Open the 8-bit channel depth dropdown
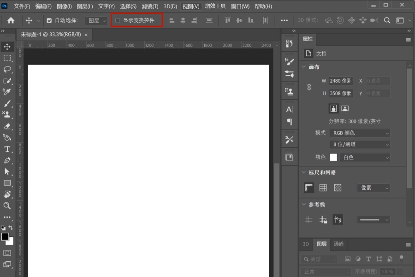The width and height of the screenshot is (415, 277). tap(360, 145)
